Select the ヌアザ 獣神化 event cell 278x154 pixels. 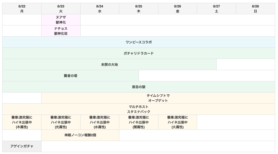click(x=61, y=20)
